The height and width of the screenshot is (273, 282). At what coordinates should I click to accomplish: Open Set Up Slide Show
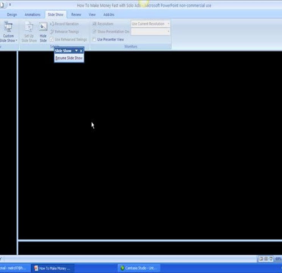pos(29,32)
